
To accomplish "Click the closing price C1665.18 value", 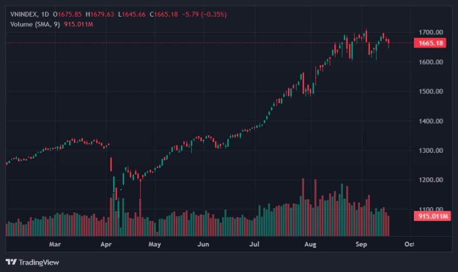I will click(164, 14).
